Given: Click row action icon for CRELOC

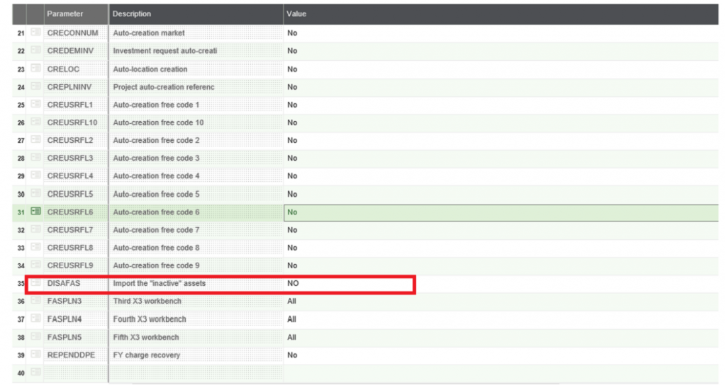Looking at the screenshot, I should [x=35, y=69].
